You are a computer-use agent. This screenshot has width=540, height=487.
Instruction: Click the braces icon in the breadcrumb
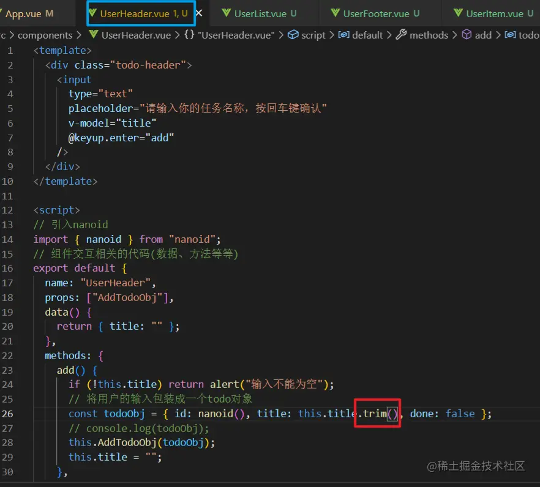pyautogui.click(x=189, y=35)
